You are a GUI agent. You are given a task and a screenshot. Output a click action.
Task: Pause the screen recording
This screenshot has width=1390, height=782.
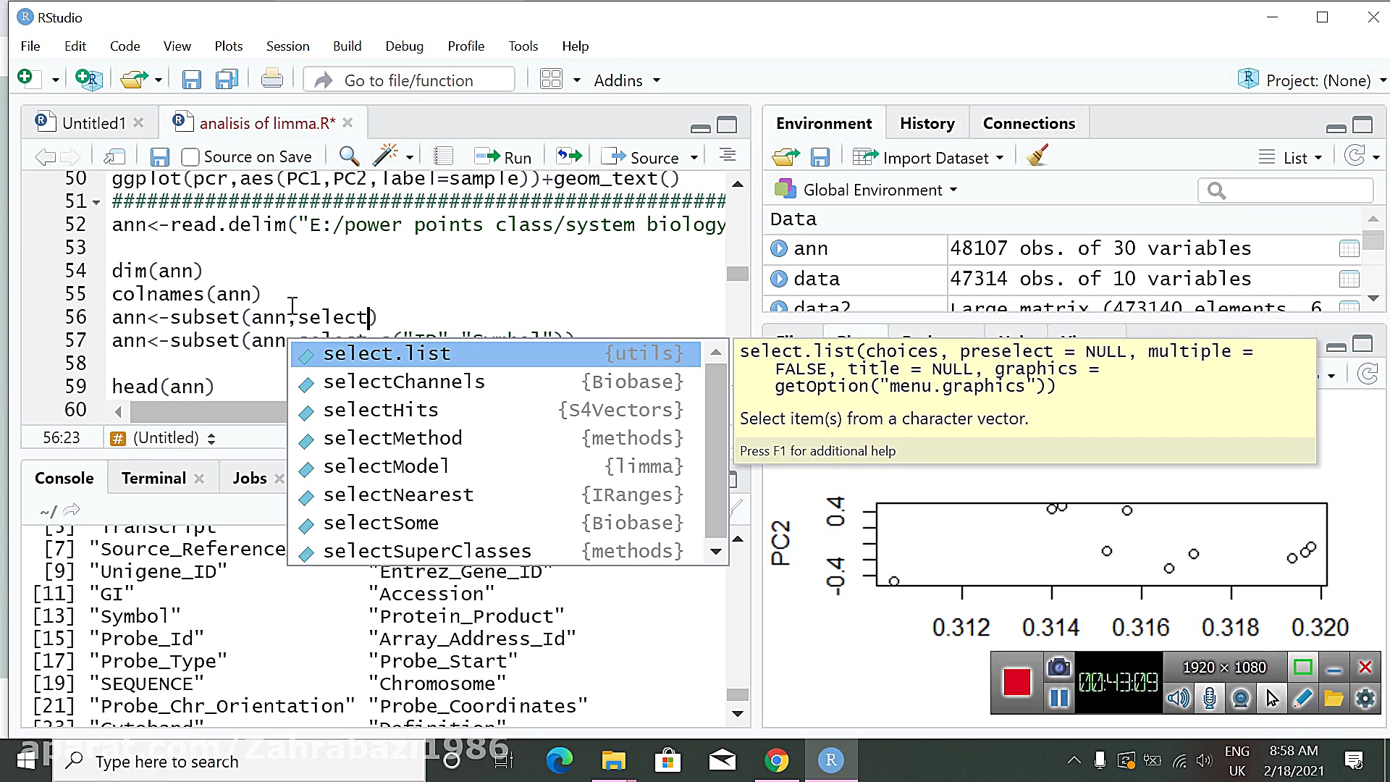pos(1059,699)
